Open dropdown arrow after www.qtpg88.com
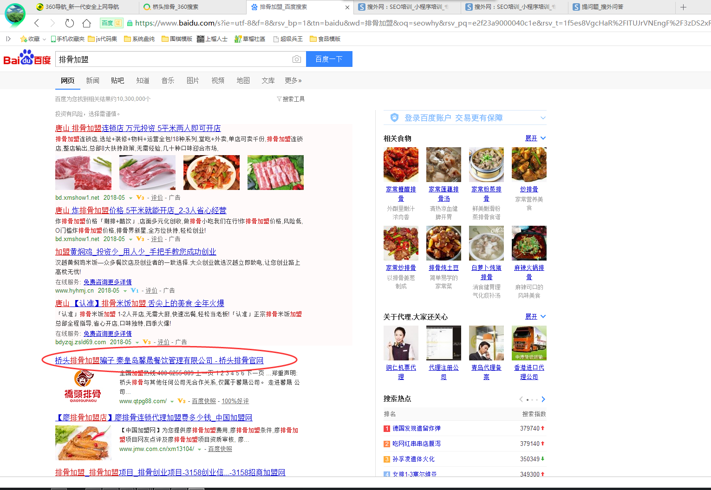The image size is (711, 490). click(172, 402)
